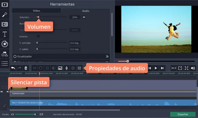The width and height of the screenshot is (198, 118).
Task: Expand the Ecualizador section chevrons
Action: click(x=107, y=56)
